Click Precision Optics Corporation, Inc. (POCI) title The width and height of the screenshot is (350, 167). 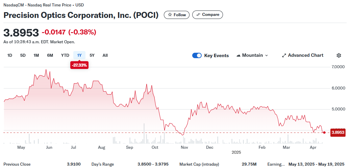coord(81,15)
